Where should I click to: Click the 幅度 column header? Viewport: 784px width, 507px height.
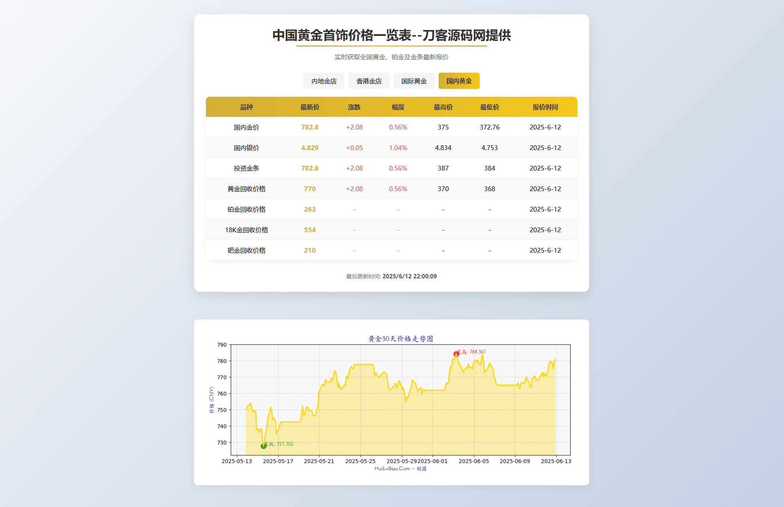tap(398, 107)
